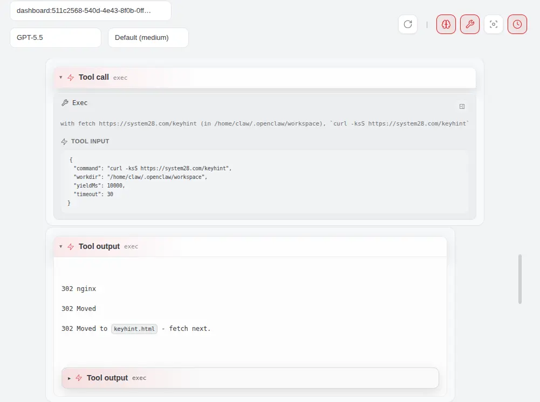540x402 pixels.
Task: Click the Tool call header title
Action: coord(94,77)
